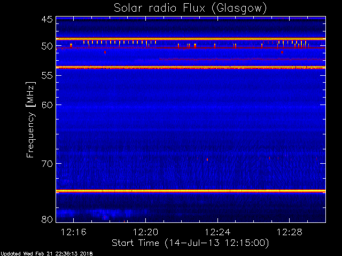Click the 55 frequency tick label
The image size is (342, 256).
[47, 76]
